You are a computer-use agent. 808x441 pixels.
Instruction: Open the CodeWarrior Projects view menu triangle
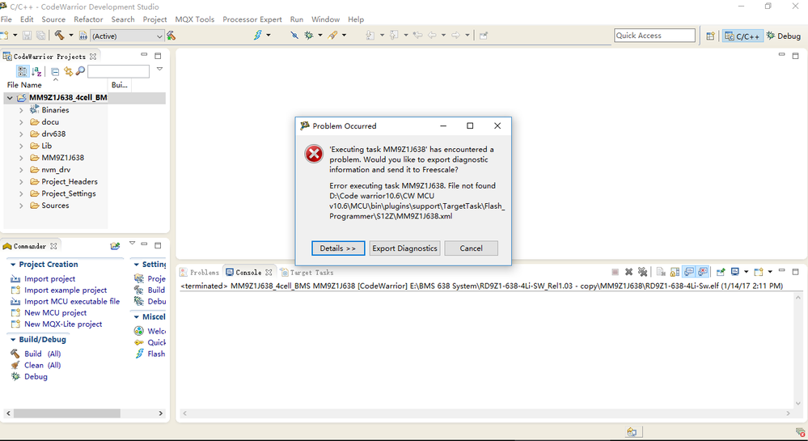point(160,69)
